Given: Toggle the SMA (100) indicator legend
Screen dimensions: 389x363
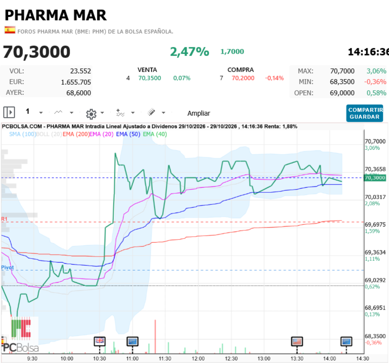Looking at the screenshot, I should click(22, 134).
